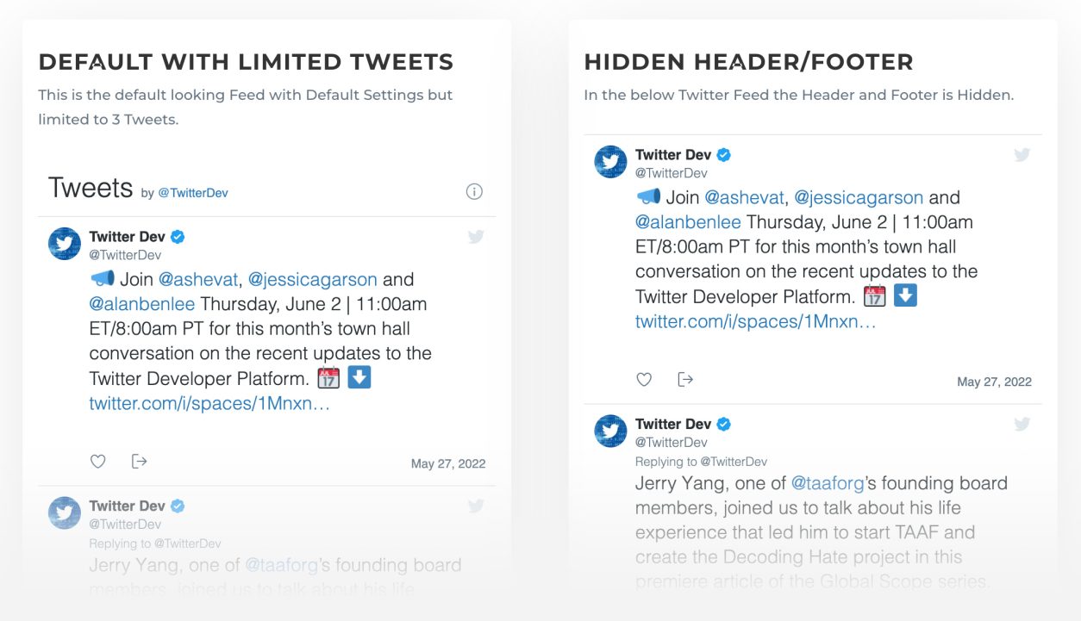The image size is (1081, 621).
Task: Click the calendar emoji in the town hall tweet
Action: tap(328, 378)
